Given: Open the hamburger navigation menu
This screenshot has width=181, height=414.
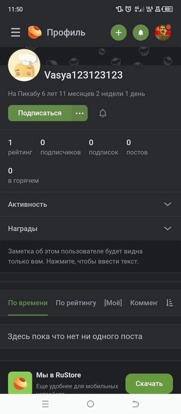Looking at the screenshot, I should [x=15, y=32].
